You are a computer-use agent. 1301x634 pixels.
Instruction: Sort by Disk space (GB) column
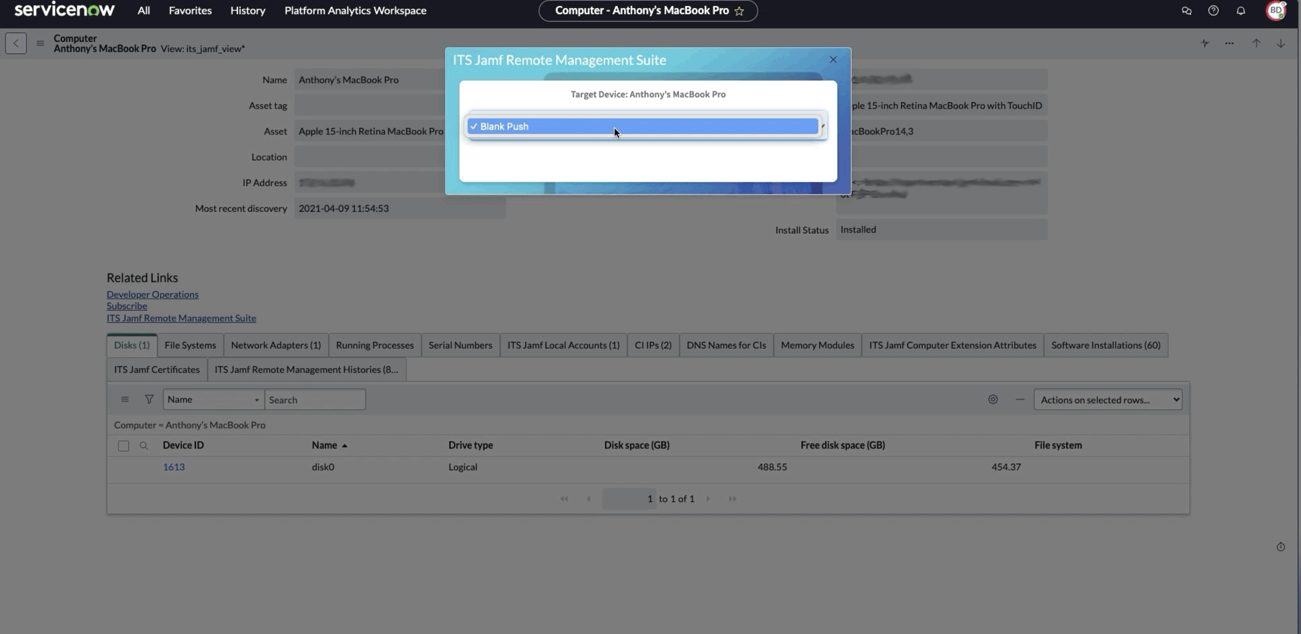tap(636, 445)
